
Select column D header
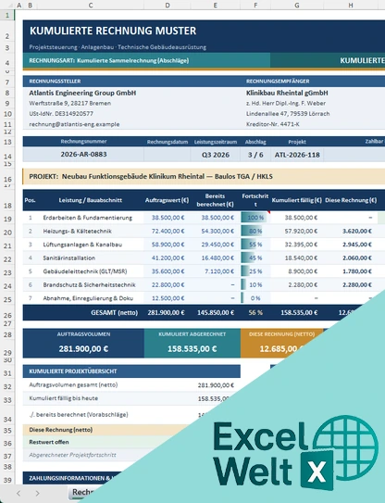[168, 6]
